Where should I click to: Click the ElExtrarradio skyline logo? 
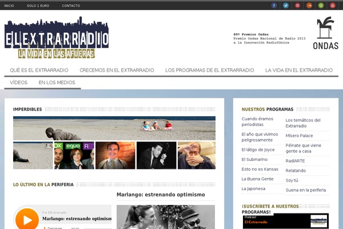tap(57, 37)
